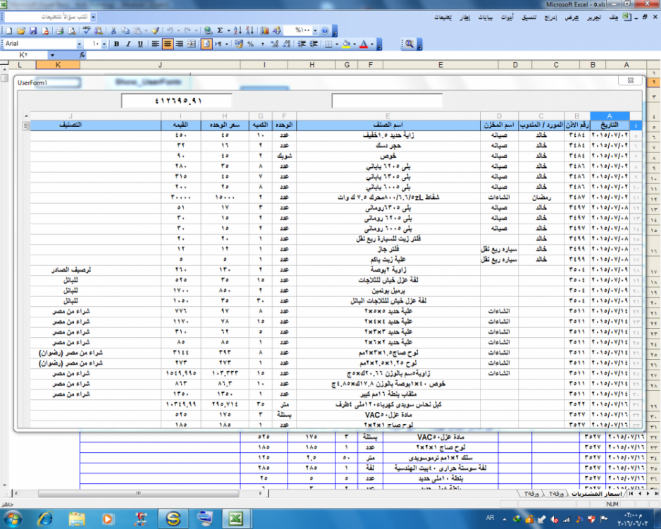Toggle center text alignment
Screen dimensions: 661x529
point(167,44)
